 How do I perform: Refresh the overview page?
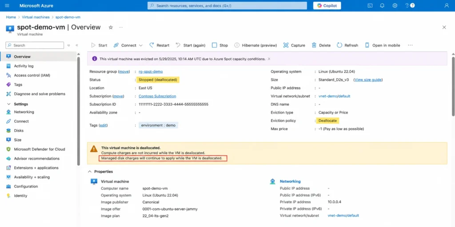tap(347, 45)
